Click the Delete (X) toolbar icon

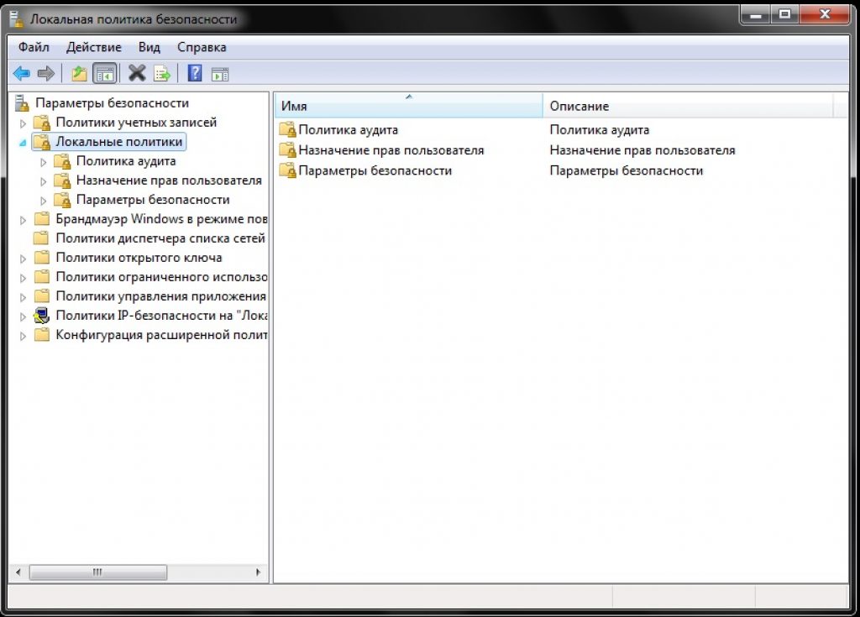click(137, 73)
